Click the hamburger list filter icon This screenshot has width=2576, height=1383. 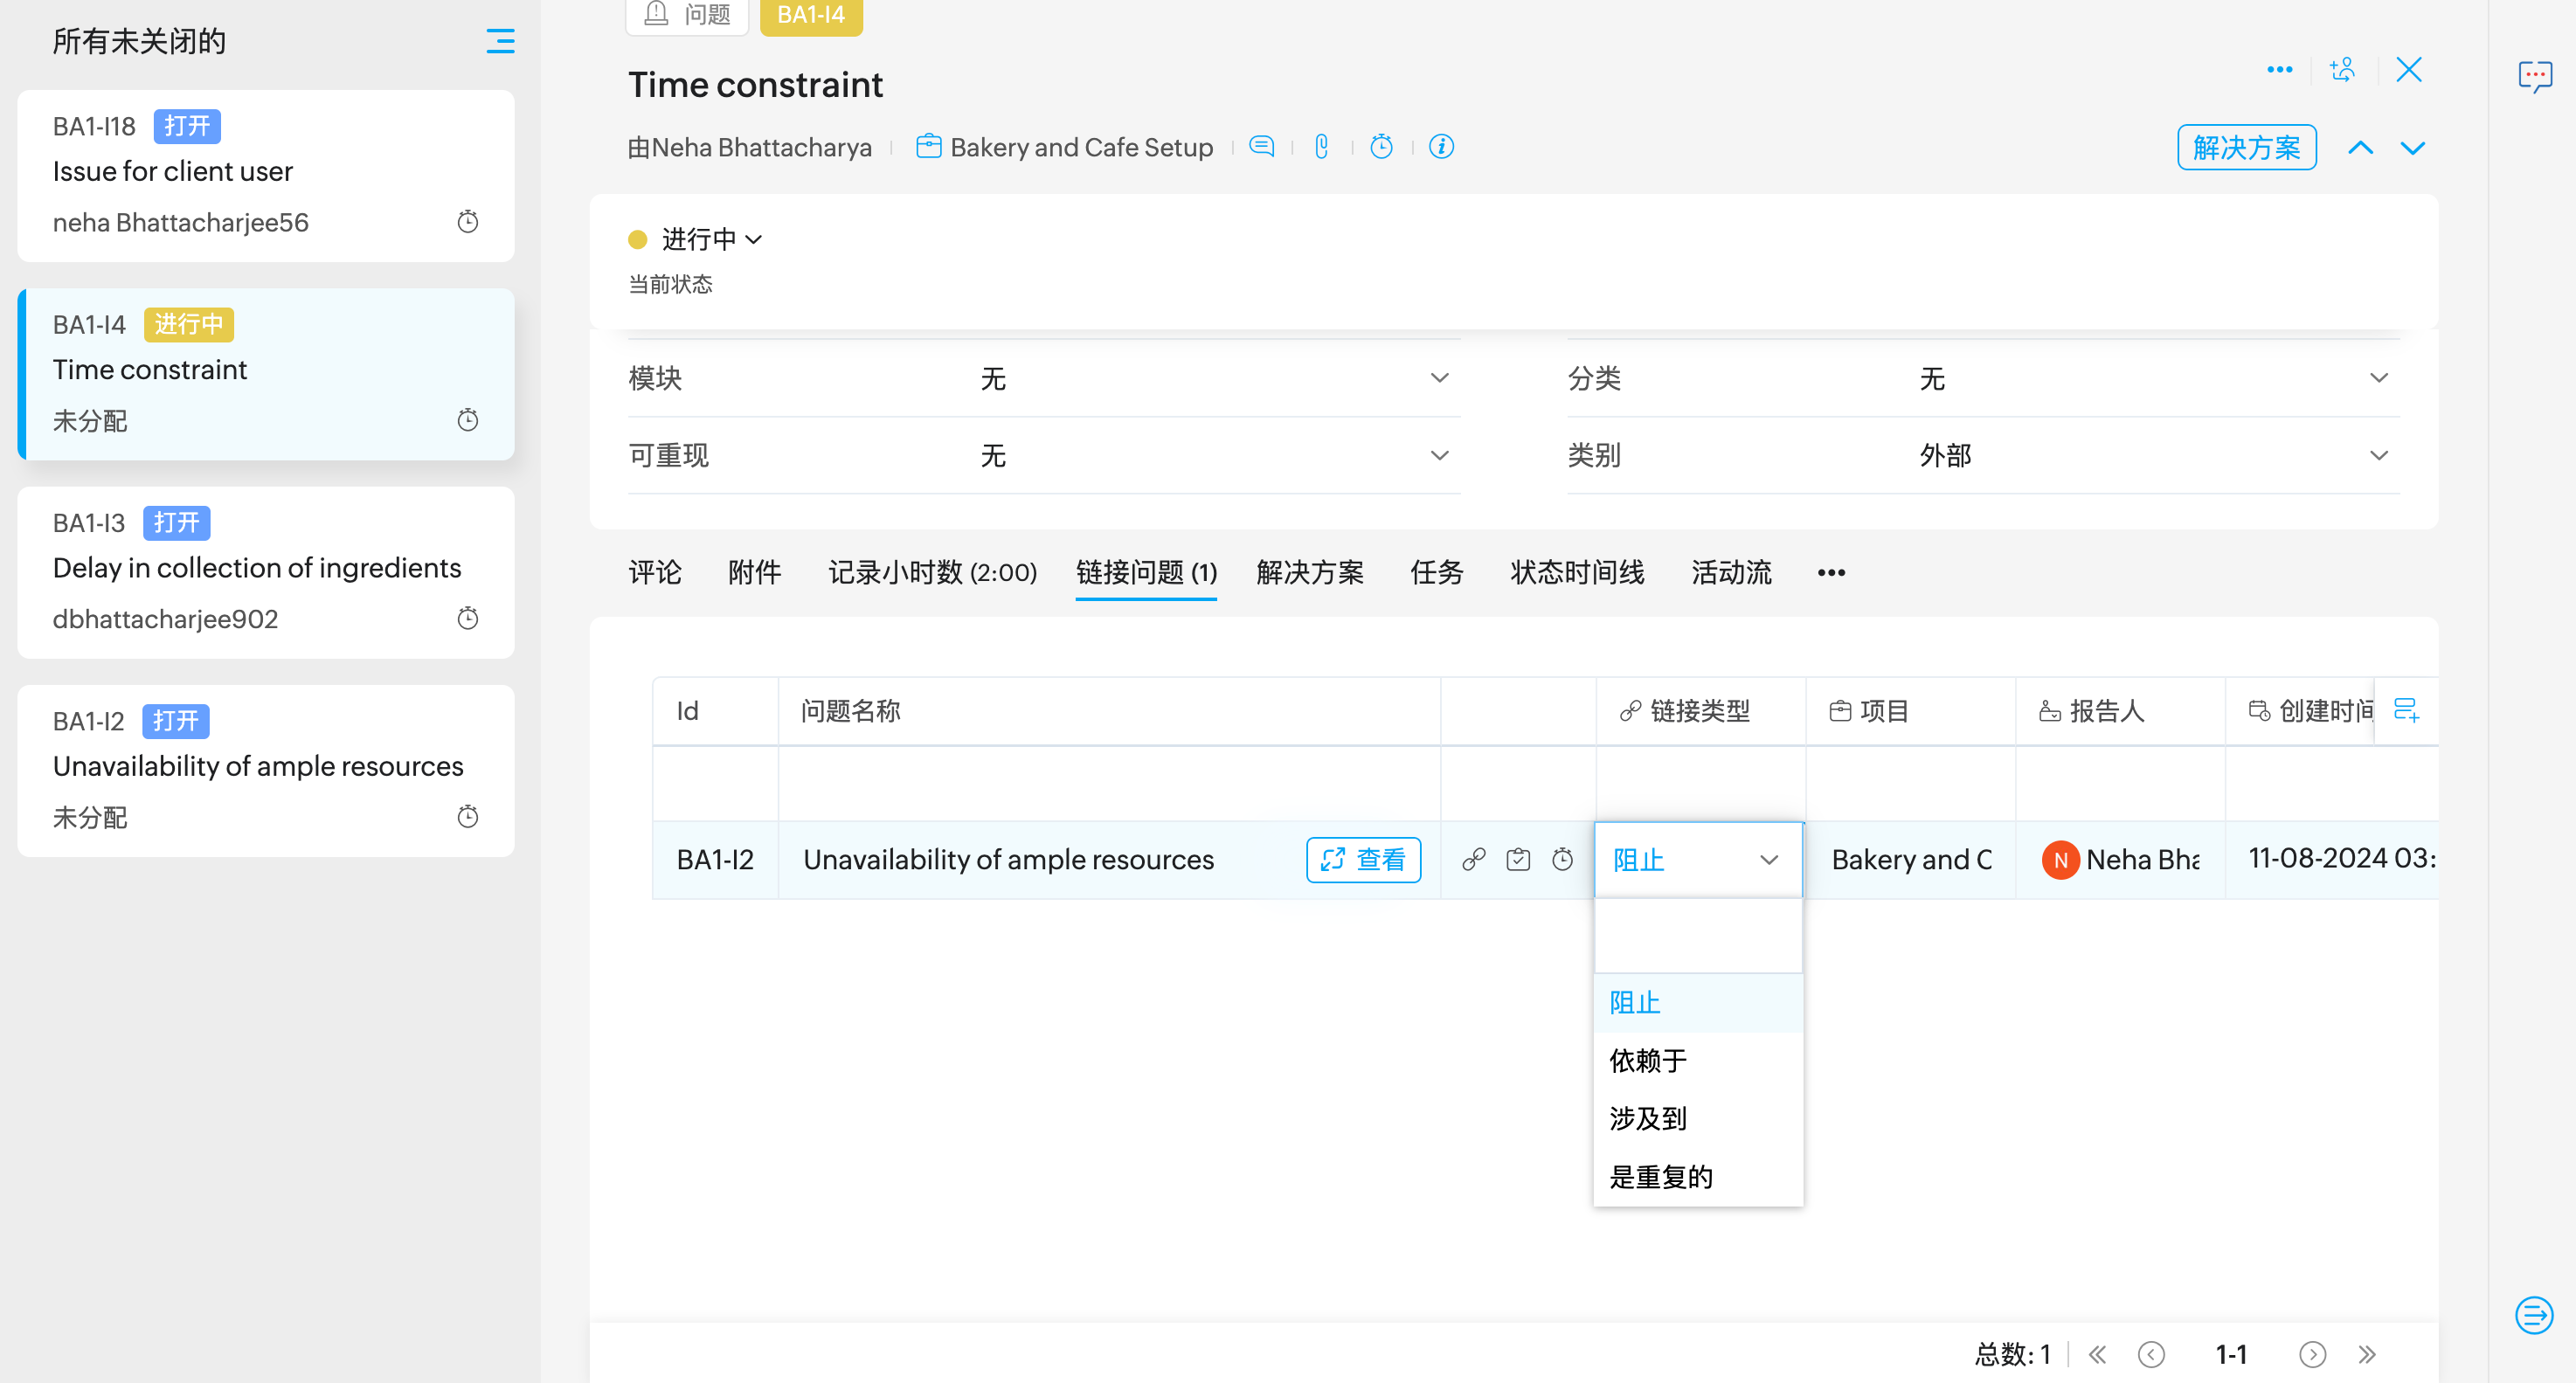pyautogui.click(x=500, y=41)
